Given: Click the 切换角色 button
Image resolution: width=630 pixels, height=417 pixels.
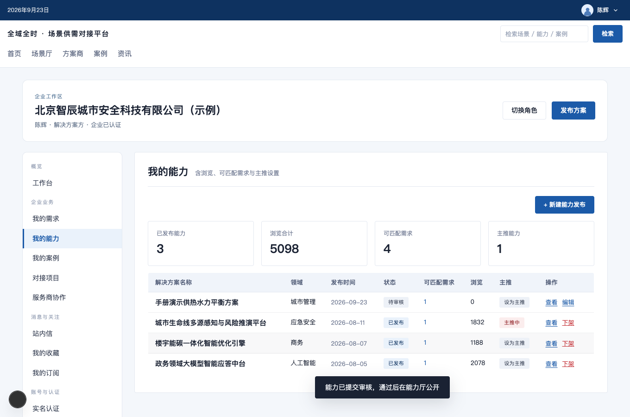Looking at the screenshot, I should [524, 110].
